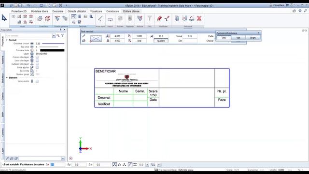Click the STANDARD layer value

coord(42,54)
